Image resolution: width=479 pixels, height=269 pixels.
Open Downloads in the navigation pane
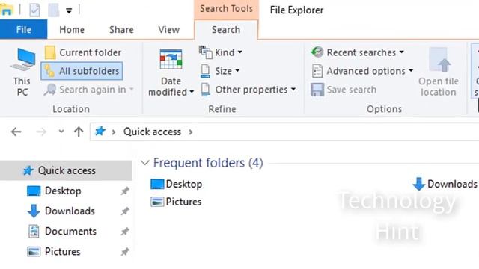tap(70, 211)
